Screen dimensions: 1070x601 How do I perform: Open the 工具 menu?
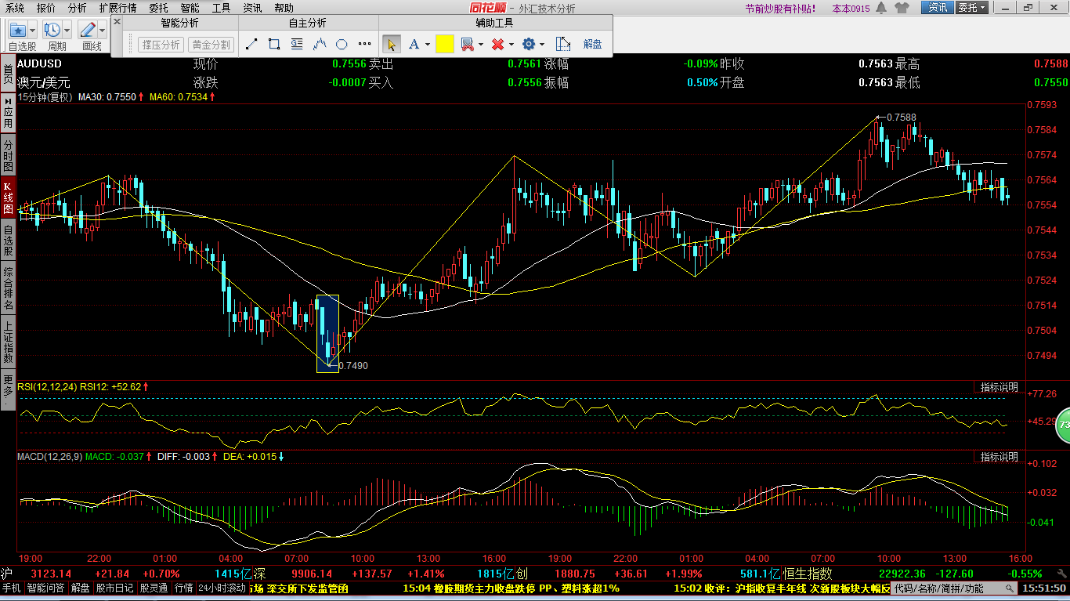(x=222, y=8)
